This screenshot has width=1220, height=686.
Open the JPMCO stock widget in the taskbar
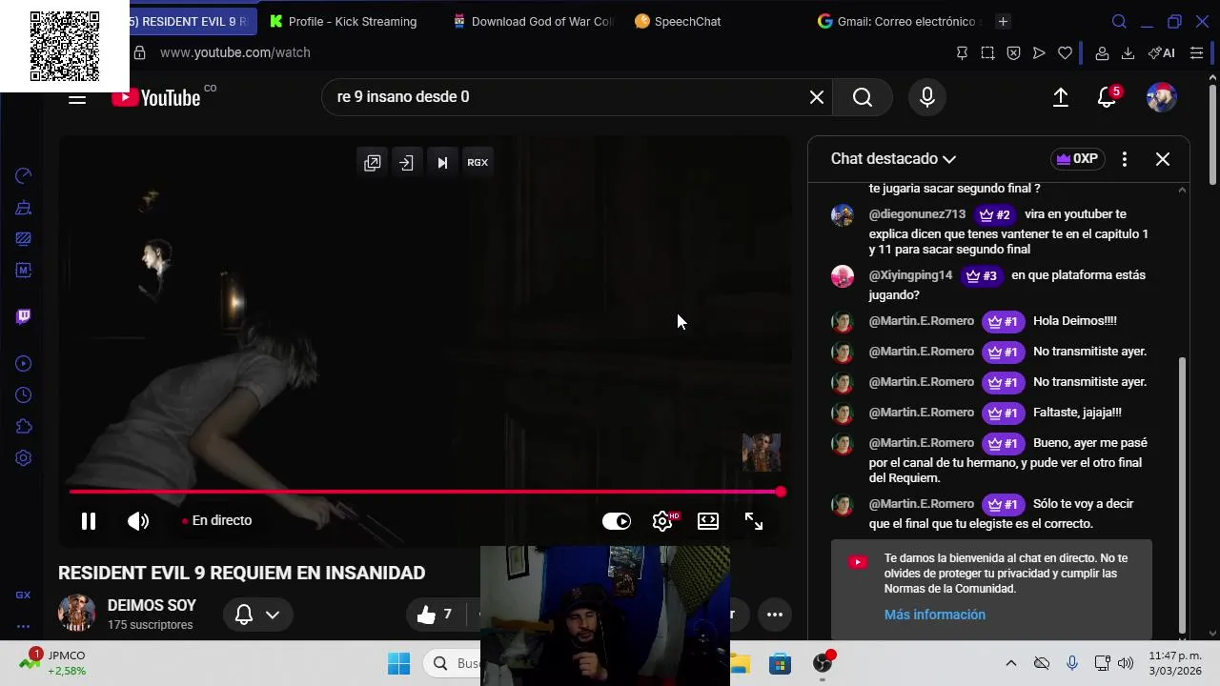tap(55, 663)
